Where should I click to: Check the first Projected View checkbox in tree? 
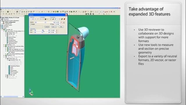click(11, 62)
